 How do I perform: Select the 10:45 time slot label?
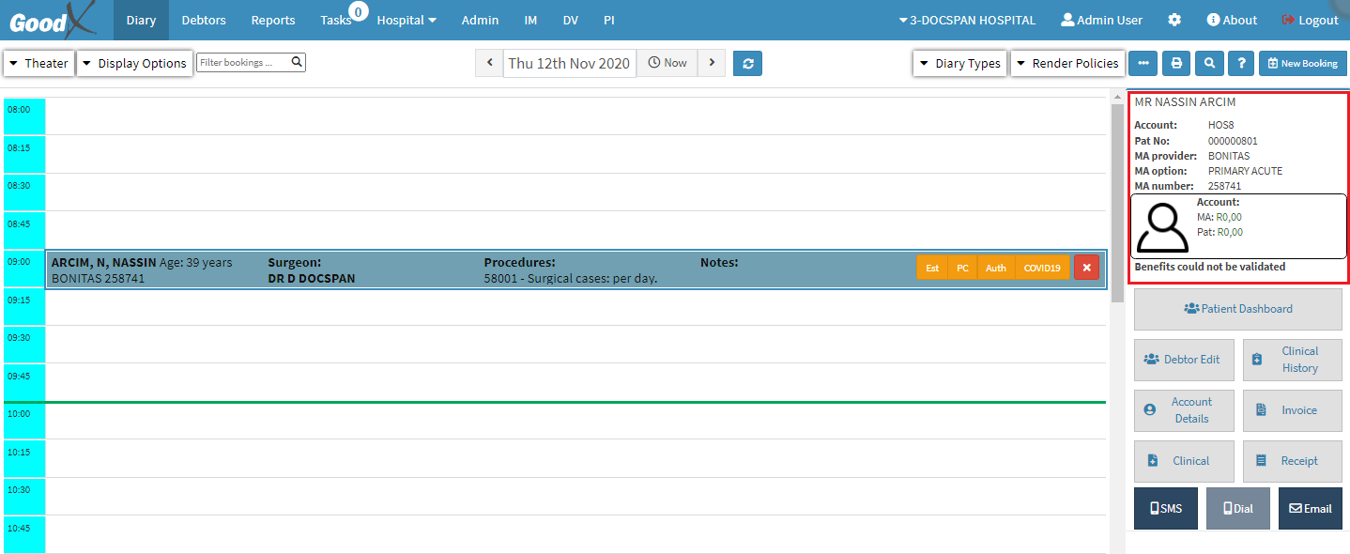point(19,529)
